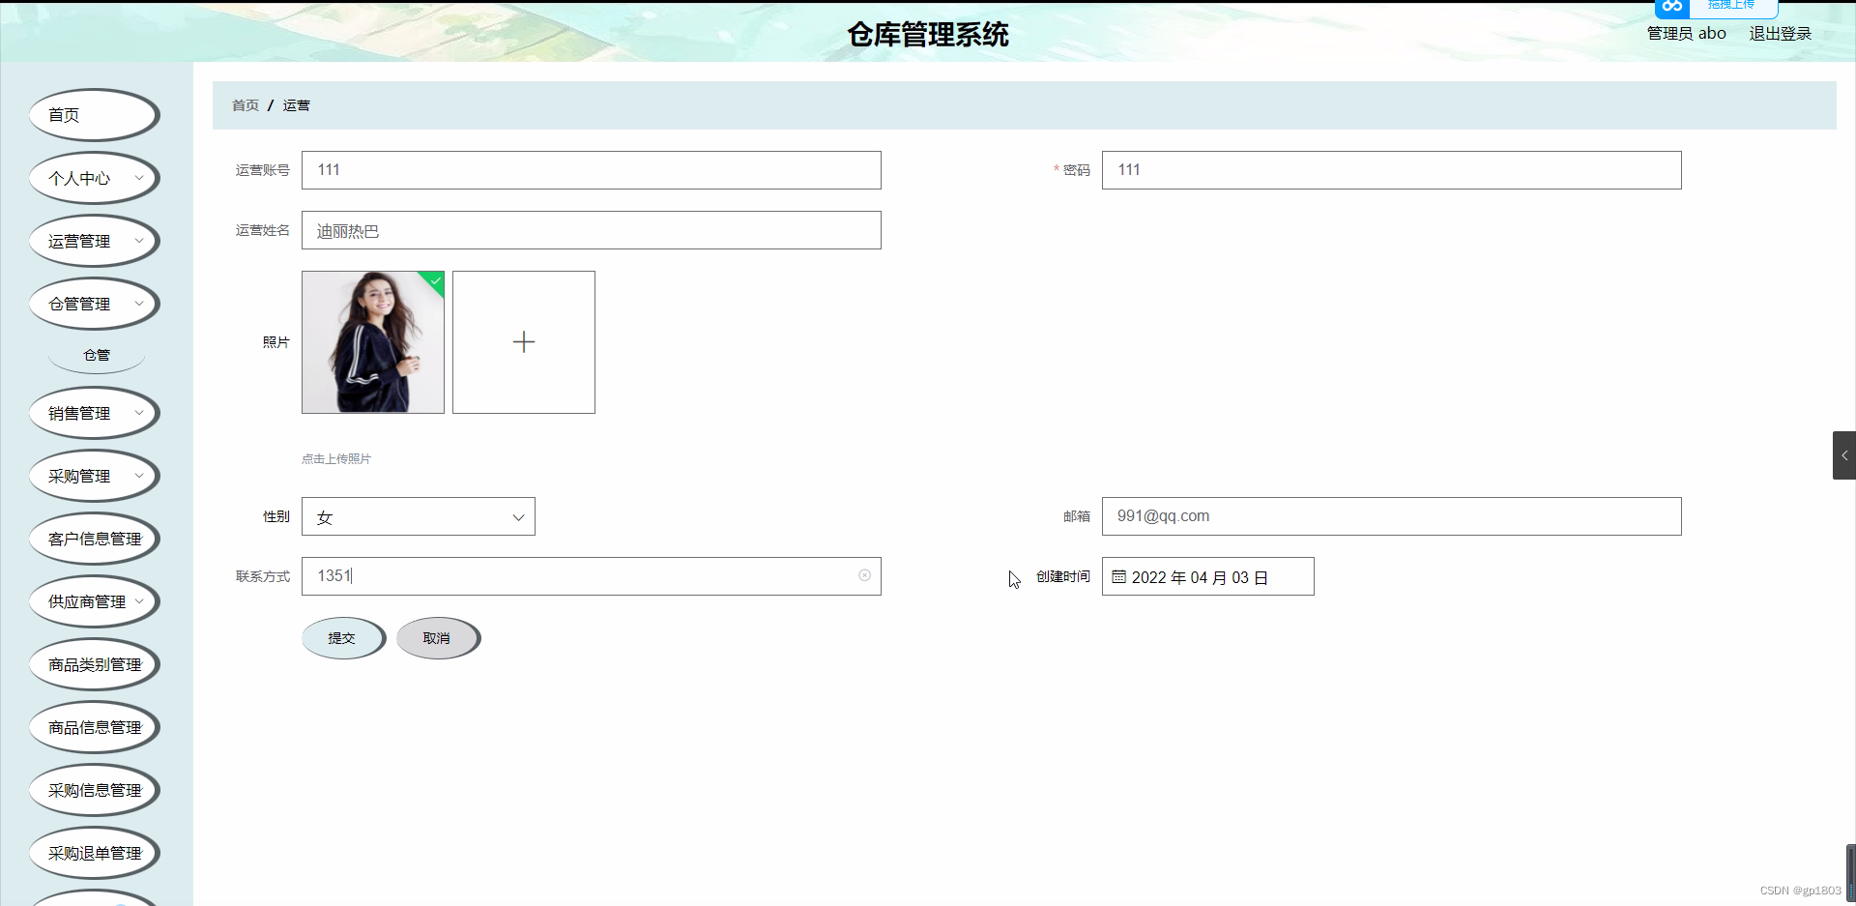Image resolution: width=1856 pixels, height=906 pixels.
Task: Collapse the right side panel via the arrow
Action: (x=1844, y=455)
